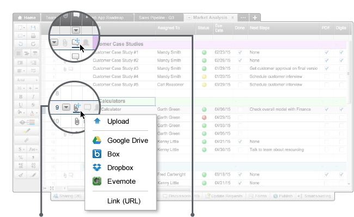
Task: Click the Increase decimal icon
Action: [21, 165]
